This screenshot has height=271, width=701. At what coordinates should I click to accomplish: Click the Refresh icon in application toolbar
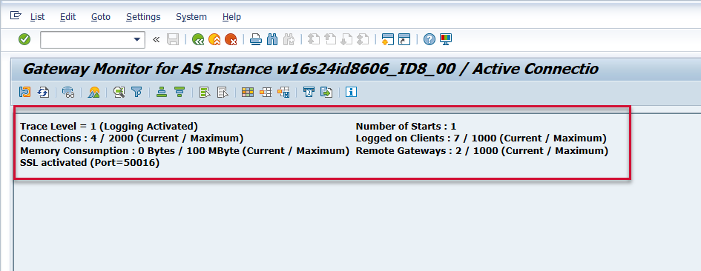pos(43,93)
